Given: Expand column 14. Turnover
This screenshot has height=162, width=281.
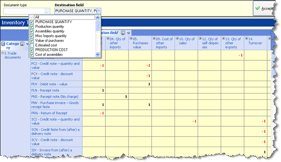Looking at the screenshot, I should 246,38.
